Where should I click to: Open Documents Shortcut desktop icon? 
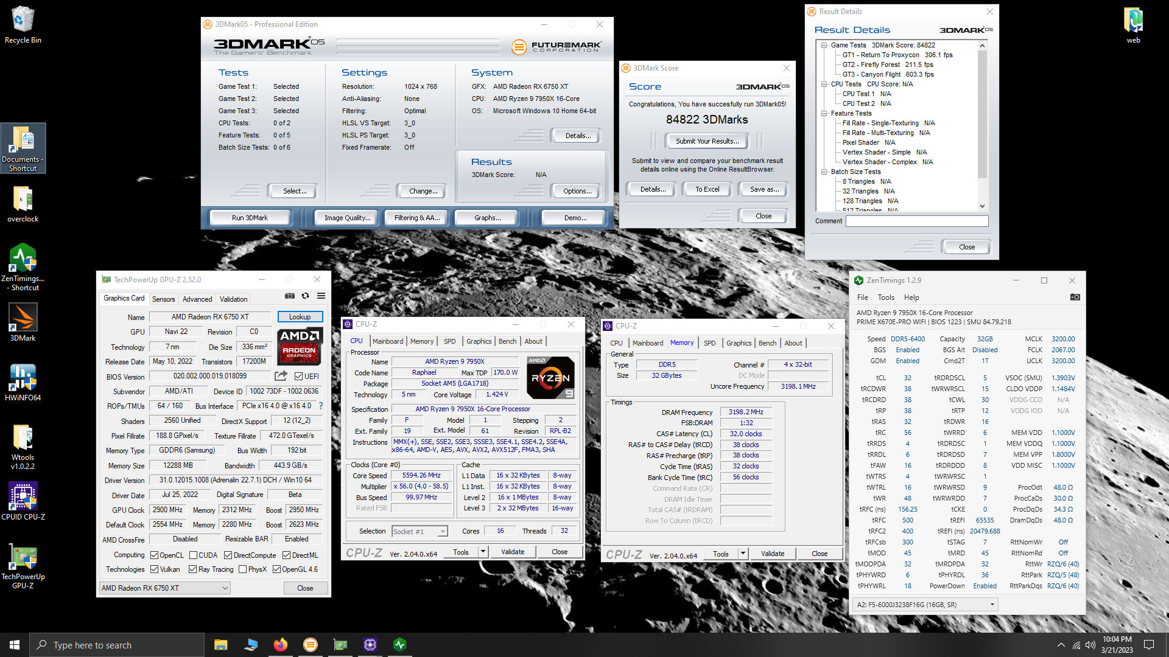pos(23,148)
